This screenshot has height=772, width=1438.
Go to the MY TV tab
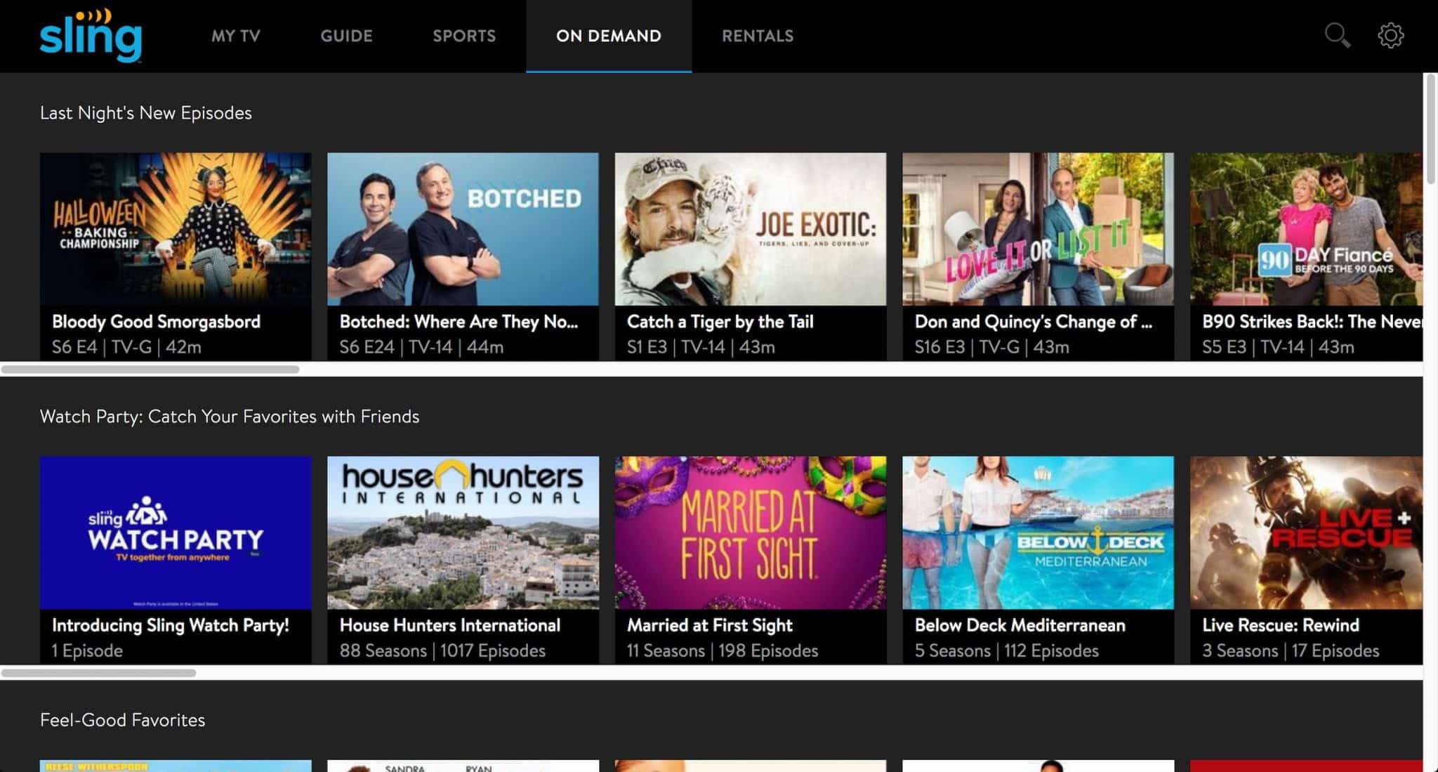coord(236,36)
